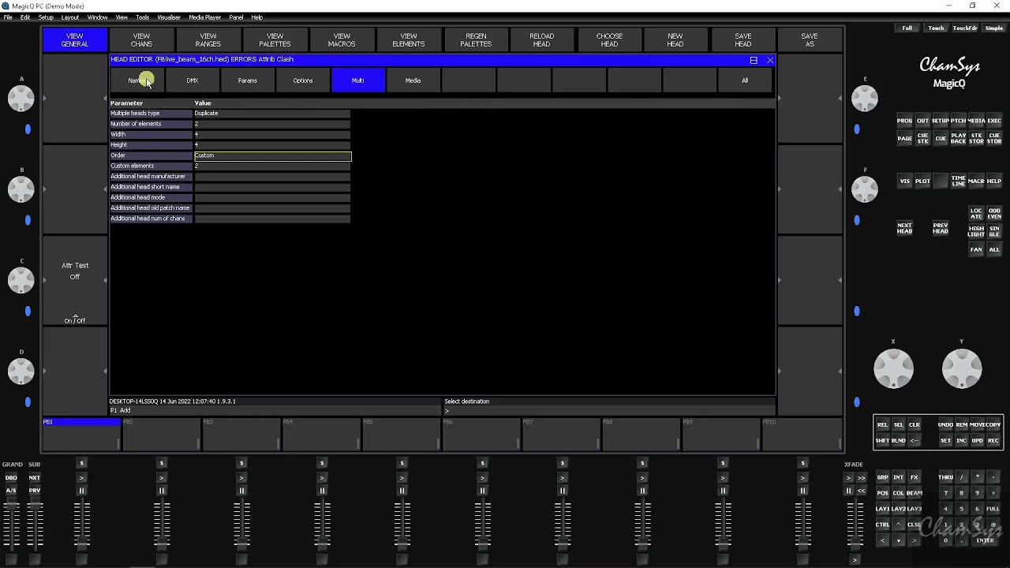Image resolution: width=1010 pixels, height=568 pixels.
Task: Click the FULL keypad button
Action: click(x=993, y=509)
